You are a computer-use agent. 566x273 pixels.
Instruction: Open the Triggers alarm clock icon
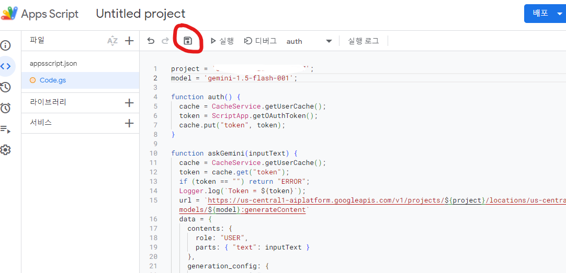[x=5, y=108]
